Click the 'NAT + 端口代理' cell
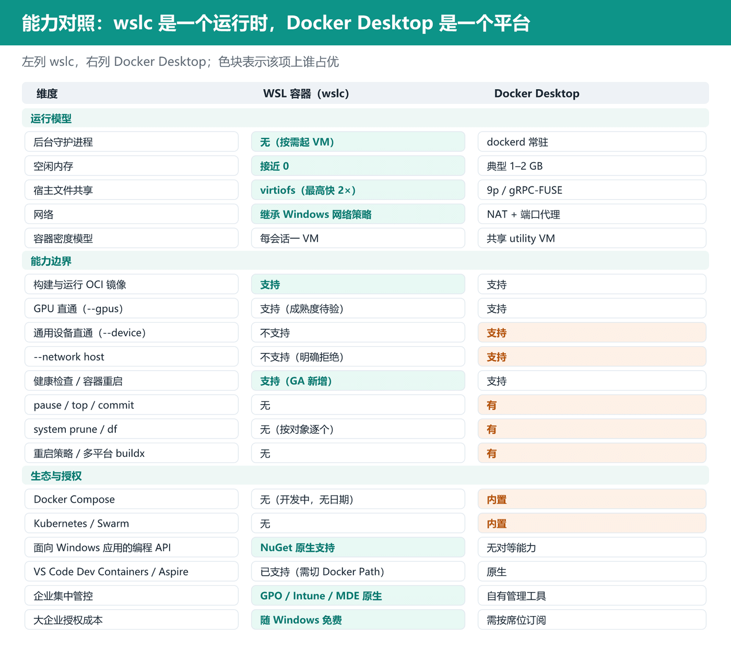The width and height of the screenshot is (731, 663). (592, 214)
